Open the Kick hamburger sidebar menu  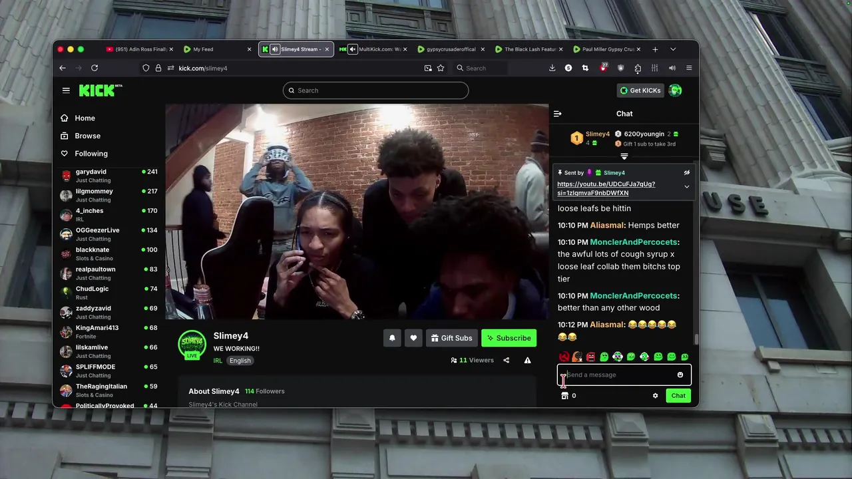coord(66,90)
